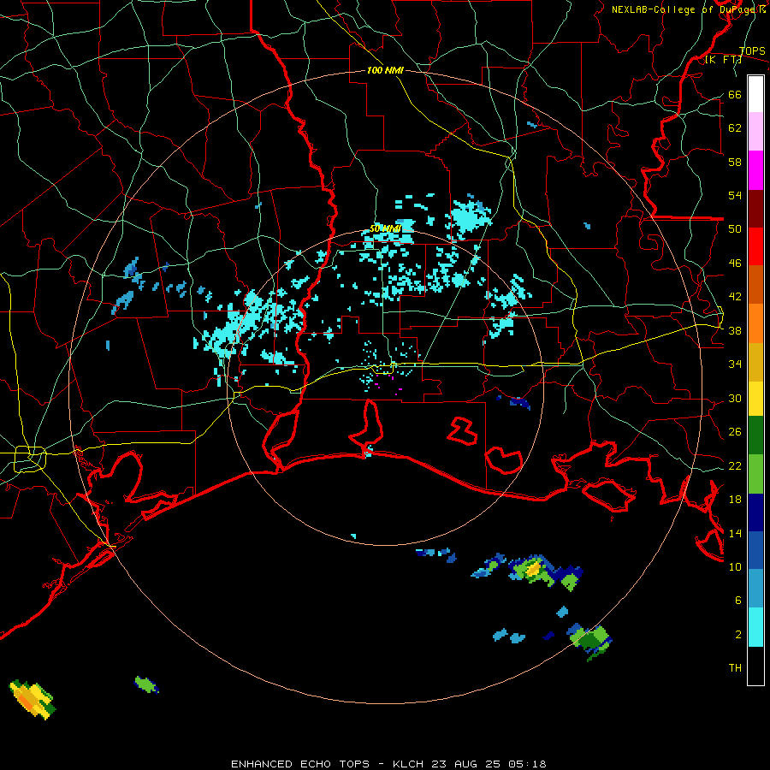Click the cyan legend swatch
The height and width of the screenshot is (770, 770).
755,627
